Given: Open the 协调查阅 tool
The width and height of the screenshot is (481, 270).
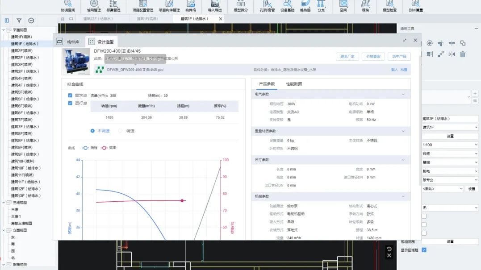Looking at the screenshot, I should click(68, 6).
